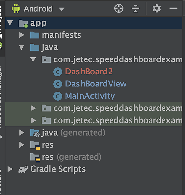Image resolution: width=185 pixels, height=195 pixels.
Task: Expand the manifests folder arrow
Action: pyautogui.click(x=22, y=35)
